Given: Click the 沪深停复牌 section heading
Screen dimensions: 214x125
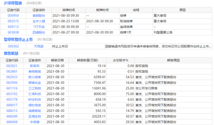Looking at the screenshot, I should point(13,3).
